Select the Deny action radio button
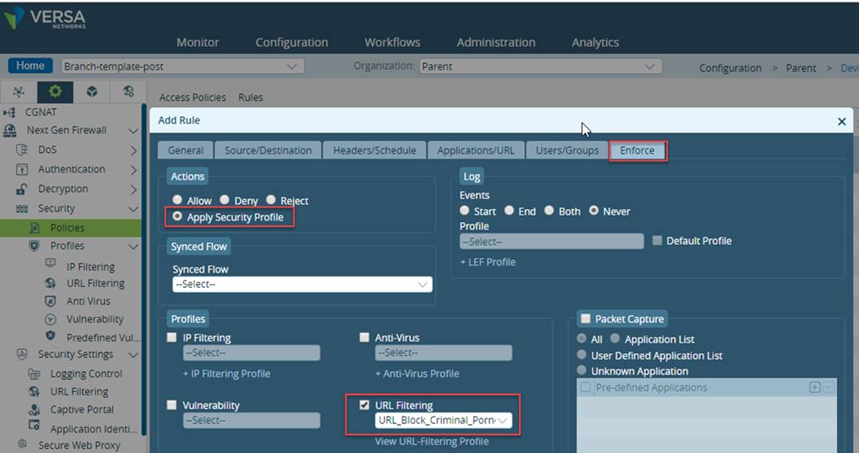Image resolution: width=859 pixels, height=453 pixels. click(225, 200)
